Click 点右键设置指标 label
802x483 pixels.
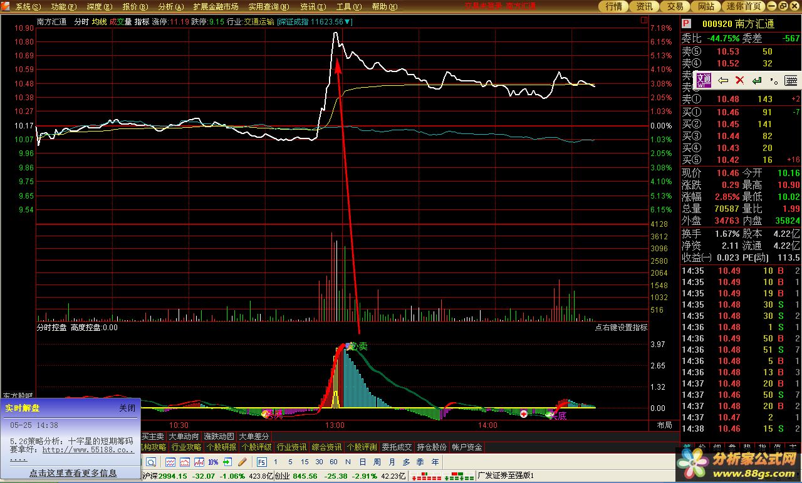coord(621,327)
